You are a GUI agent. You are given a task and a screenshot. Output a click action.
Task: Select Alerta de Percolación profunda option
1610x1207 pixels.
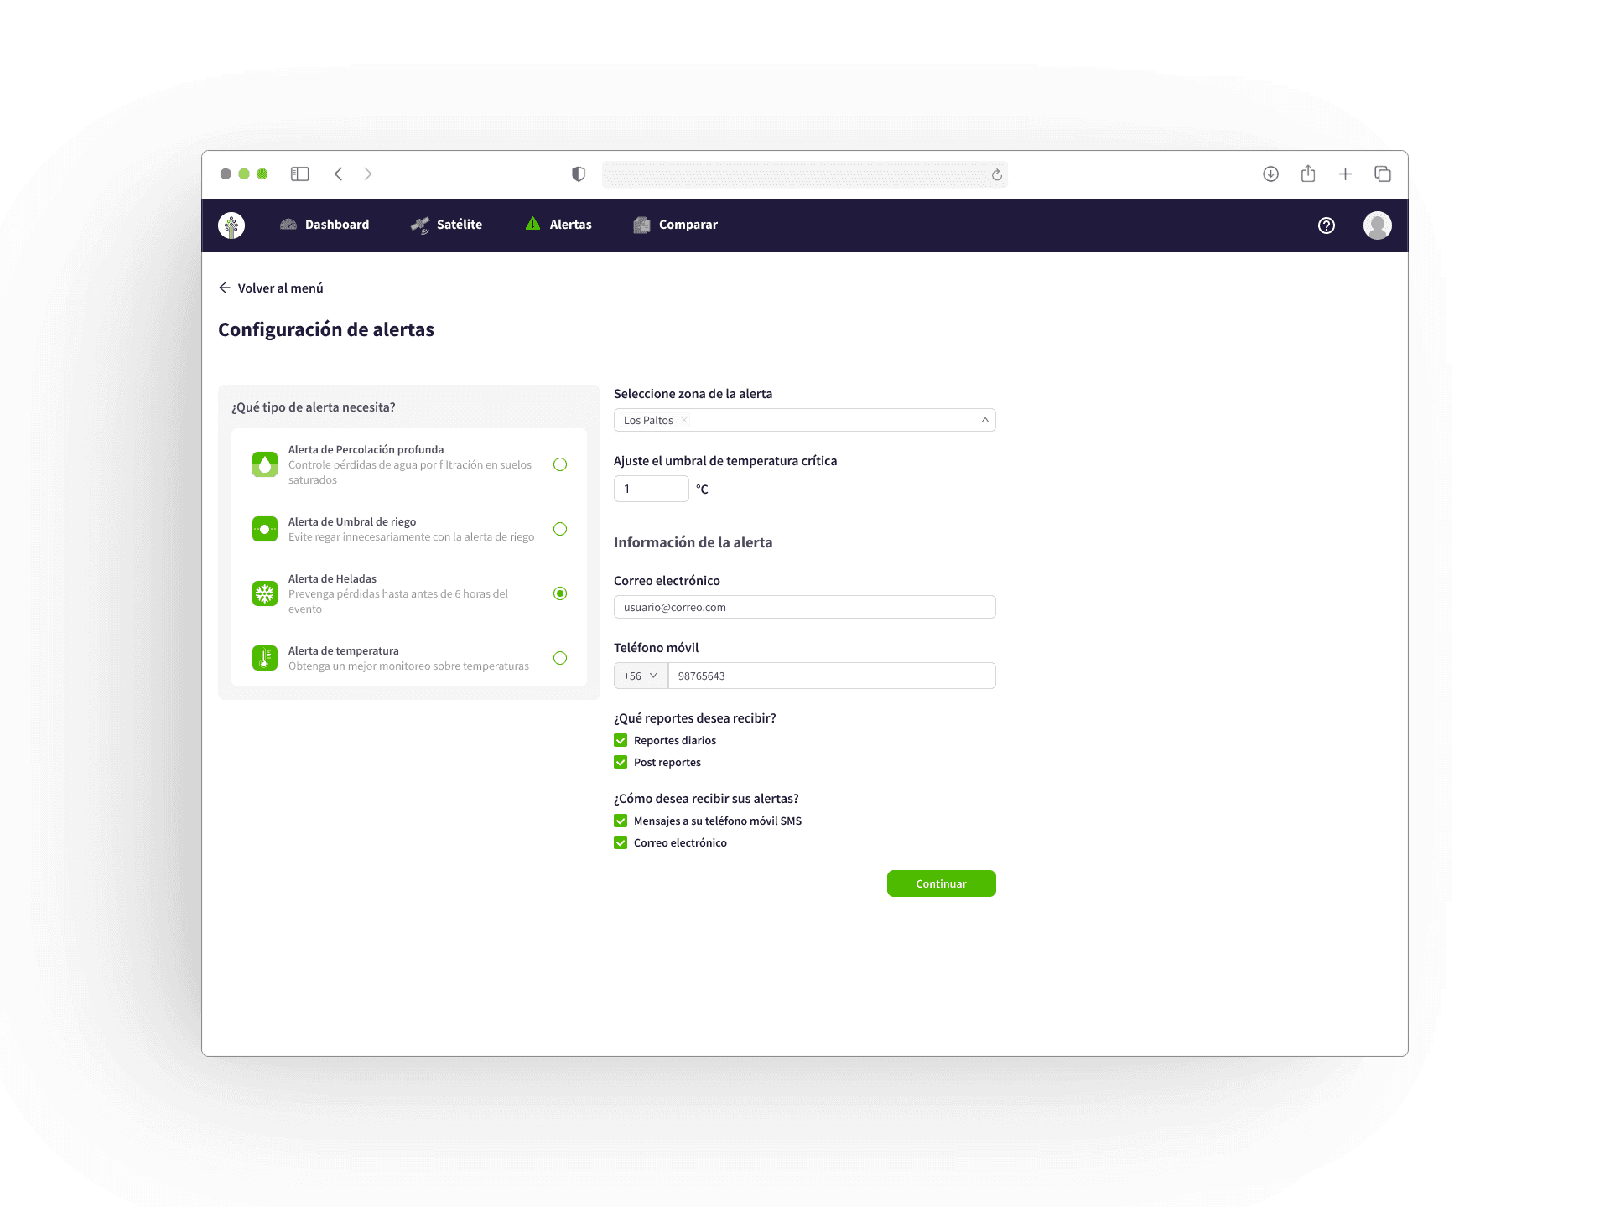click(560, 464)
